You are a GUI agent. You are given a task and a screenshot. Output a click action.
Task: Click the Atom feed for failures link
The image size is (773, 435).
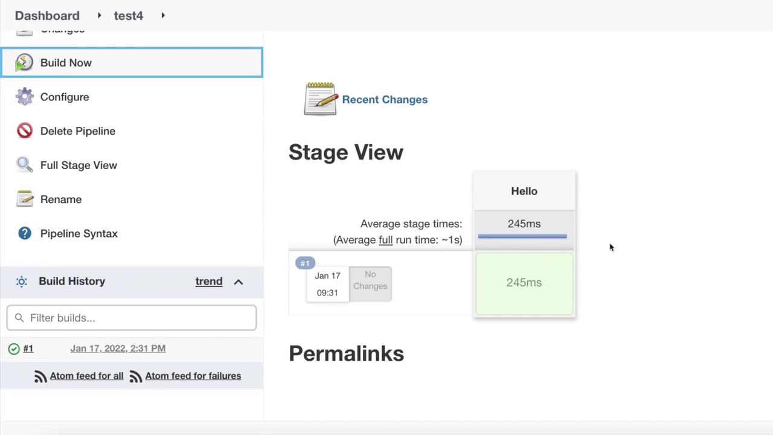(x=193, y=376)
